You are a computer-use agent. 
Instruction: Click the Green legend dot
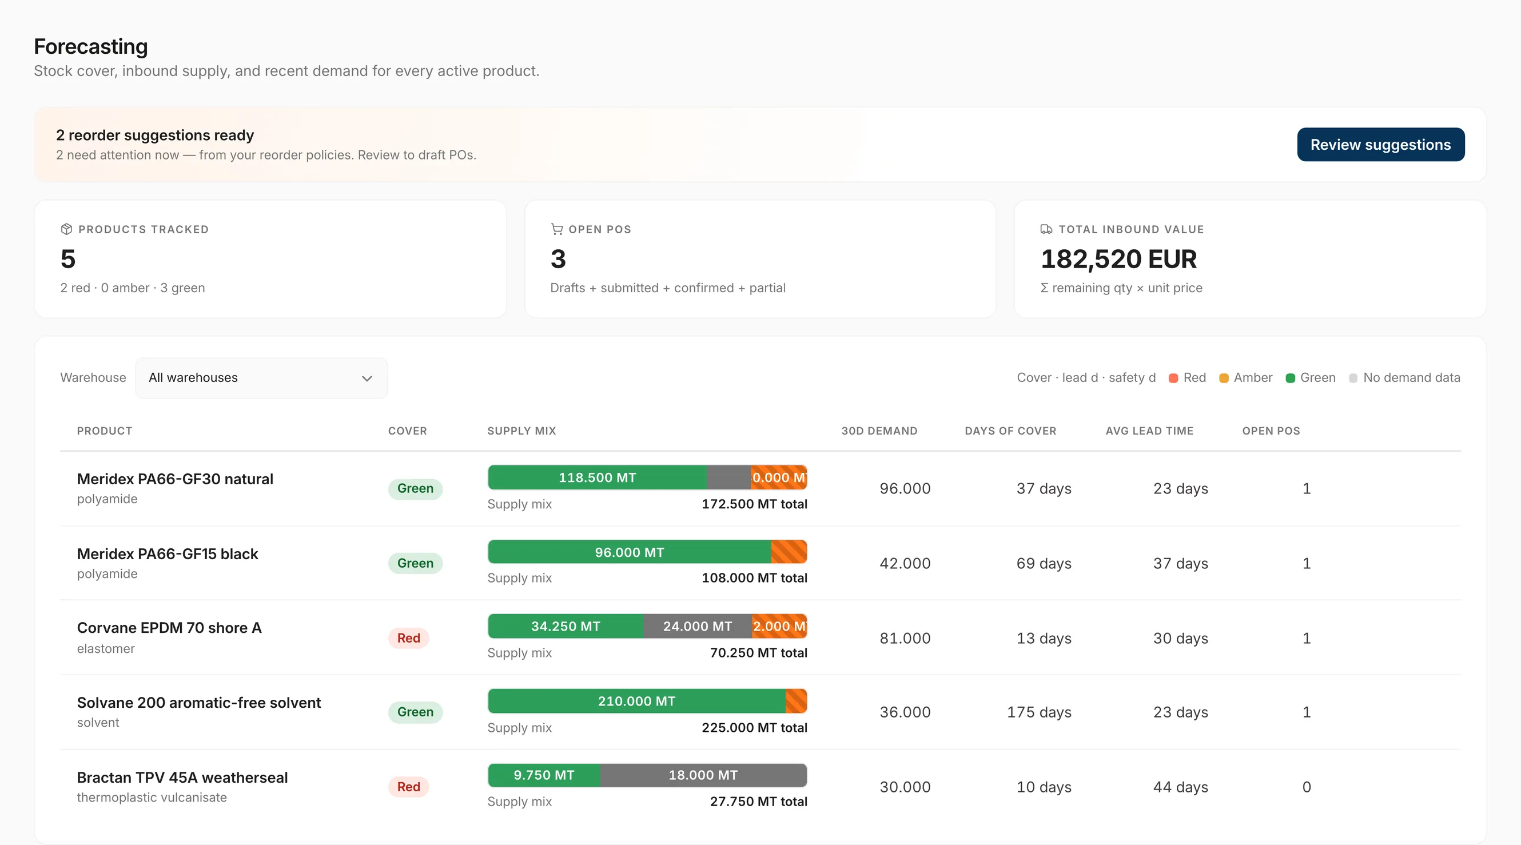[1290, 378]
